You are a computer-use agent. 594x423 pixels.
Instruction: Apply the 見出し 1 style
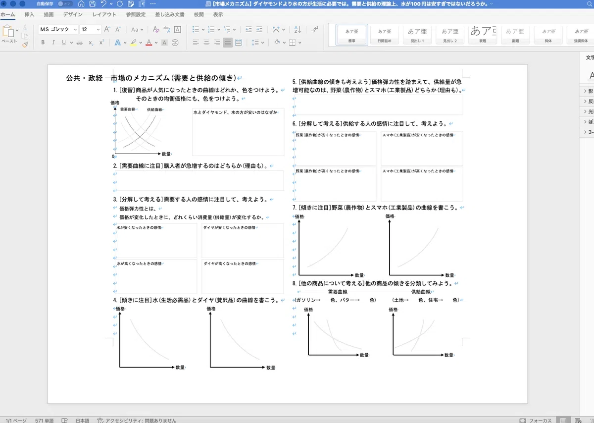click(417, 34)
